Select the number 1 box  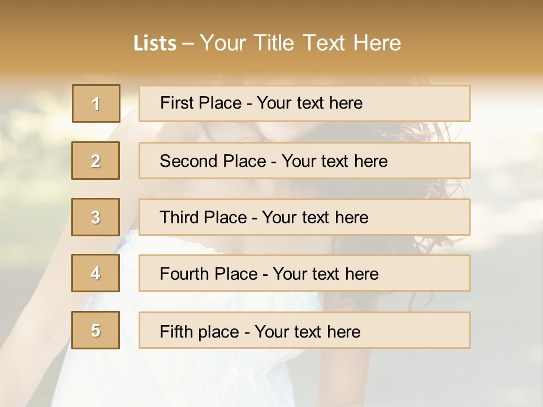pyautogui.click(x=96, y=103)
